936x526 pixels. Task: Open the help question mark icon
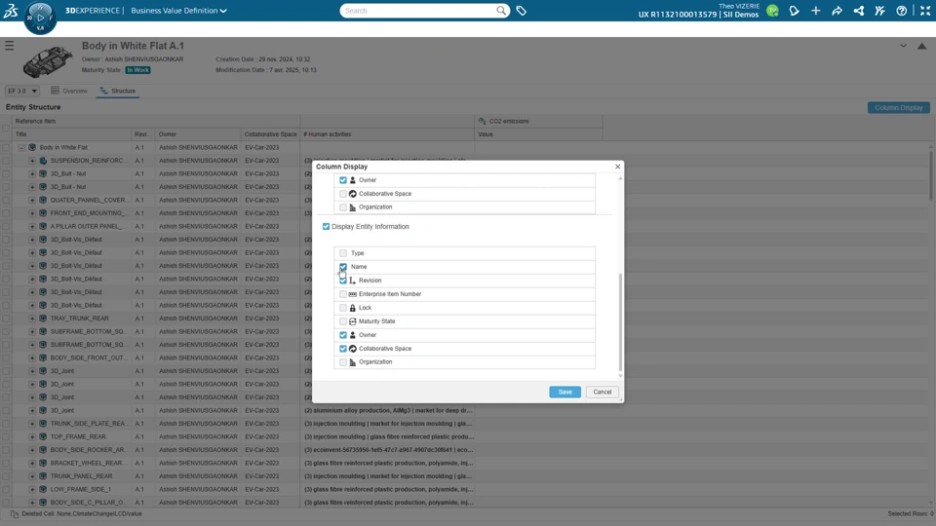pos(901,11)
